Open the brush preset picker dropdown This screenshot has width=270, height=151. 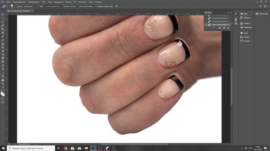[15, 6]
